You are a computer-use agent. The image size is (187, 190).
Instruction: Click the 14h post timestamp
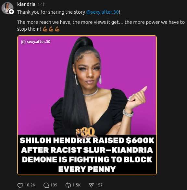[42, 5]
